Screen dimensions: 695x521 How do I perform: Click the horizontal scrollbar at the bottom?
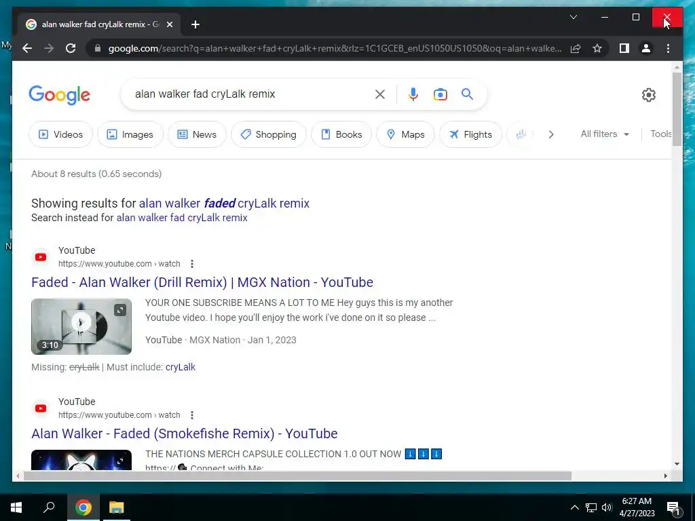pos(297,476)
